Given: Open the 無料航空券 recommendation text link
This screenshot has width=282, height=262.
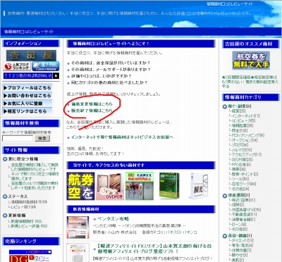Looking at the screenshot, I should [x=250, y=82].
